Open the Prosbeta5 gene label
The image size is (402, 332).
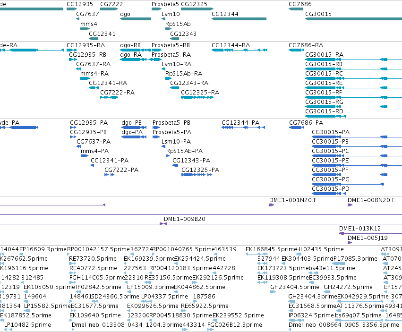point(165,4)
